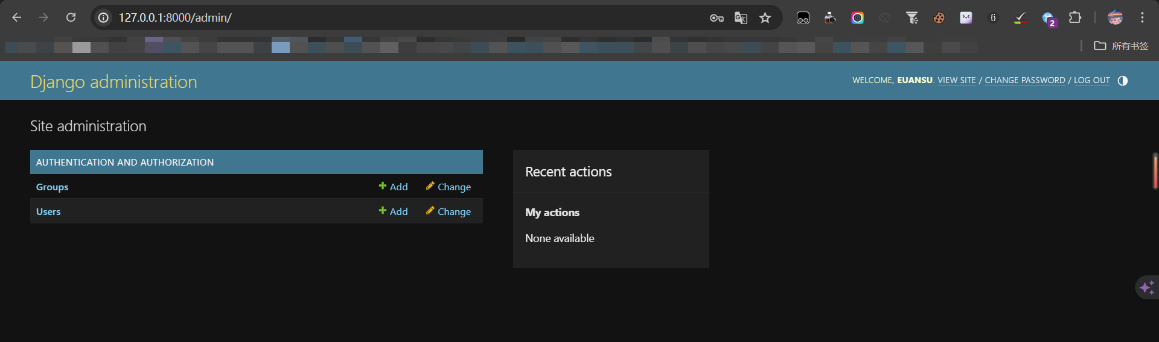Click the address bar URL field
Image resolution: width=1159 pixels, height=342 pixels.
(x=362, y=17)
